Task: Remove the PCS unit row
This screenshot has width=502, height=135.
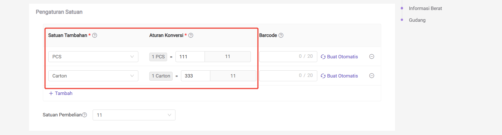Action: coord(372,57)
